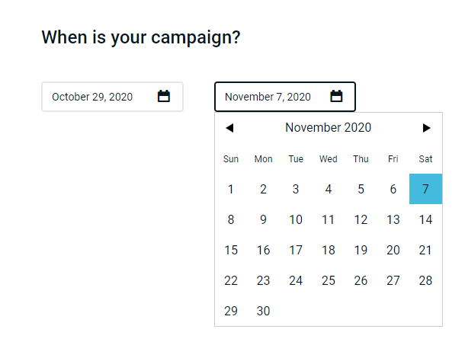Screen dimensions: 465x358
Task: Click the November 2020 month title
Action: pyautogui.click(x=328, y=128)
